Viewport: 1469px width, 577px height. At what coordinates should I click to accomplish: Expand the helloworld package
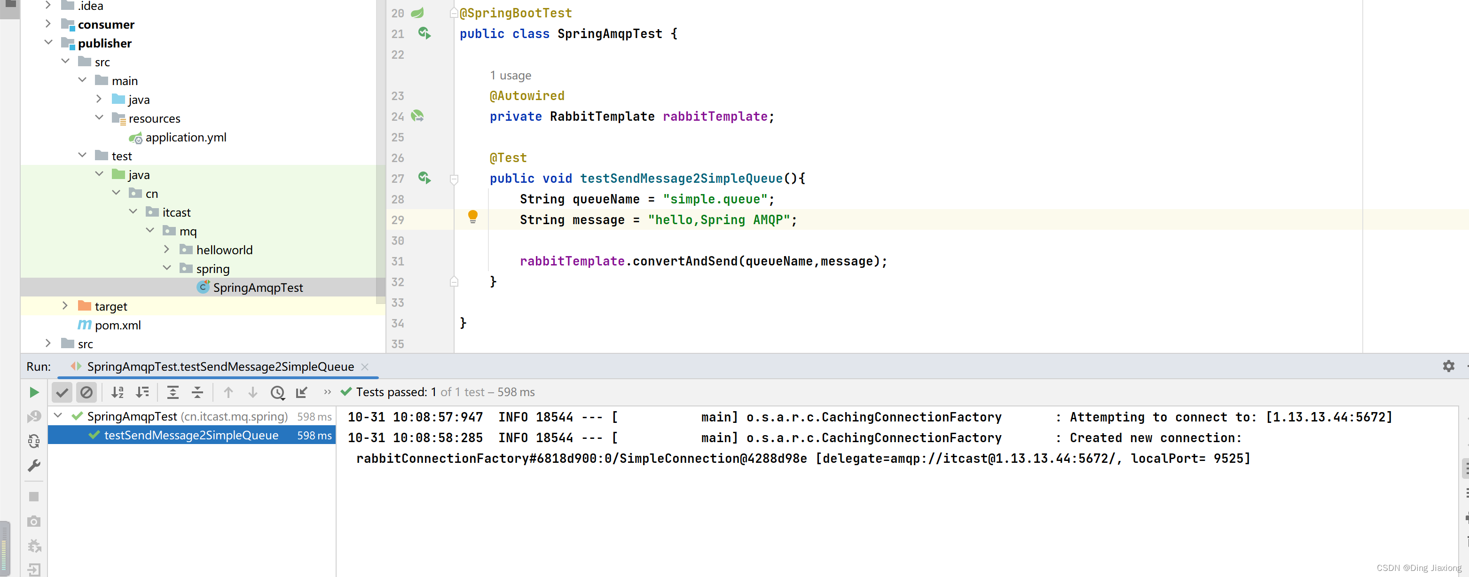tap(166, 249)
